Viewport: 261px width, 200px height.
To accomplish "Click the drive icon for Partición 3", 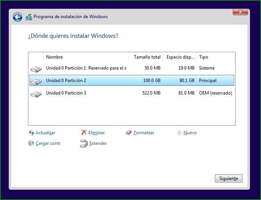I will 36,94.
